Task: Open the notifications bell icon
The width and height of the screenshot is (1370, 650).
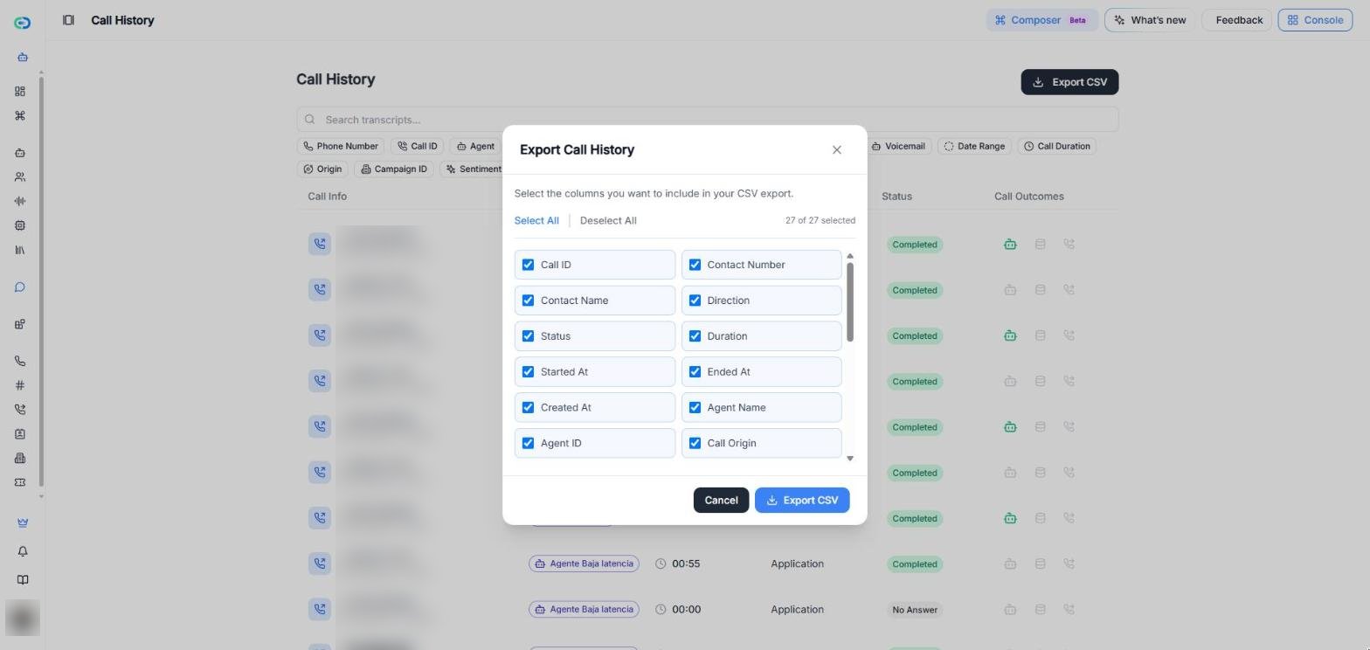Action: [x=23, y=551]
